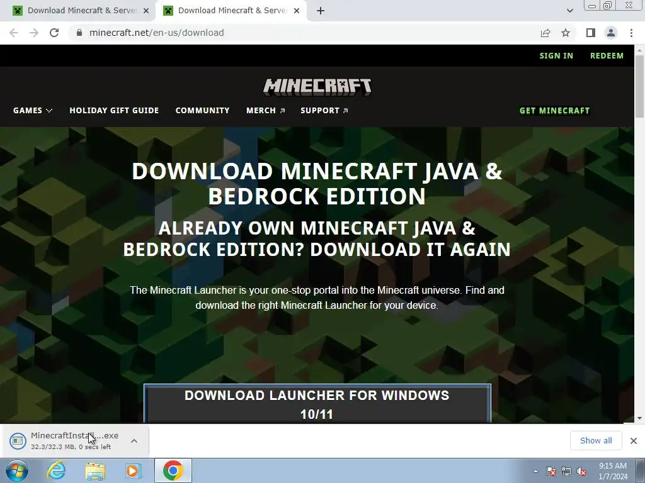Screen dimensions: 645x483
Task: Select the second Download Minecraft tab
Action: (231, 11)
